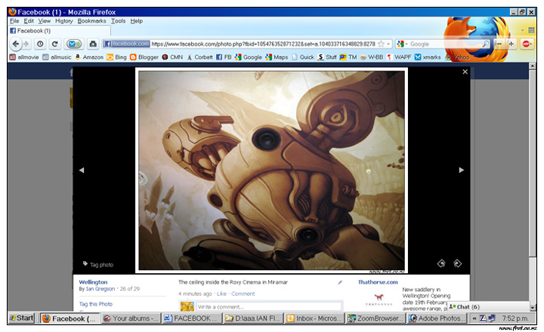Click the Windows Start button
The height and width of the screenshot is (332, 544).
pyautogui.click(x=21, y=318)
